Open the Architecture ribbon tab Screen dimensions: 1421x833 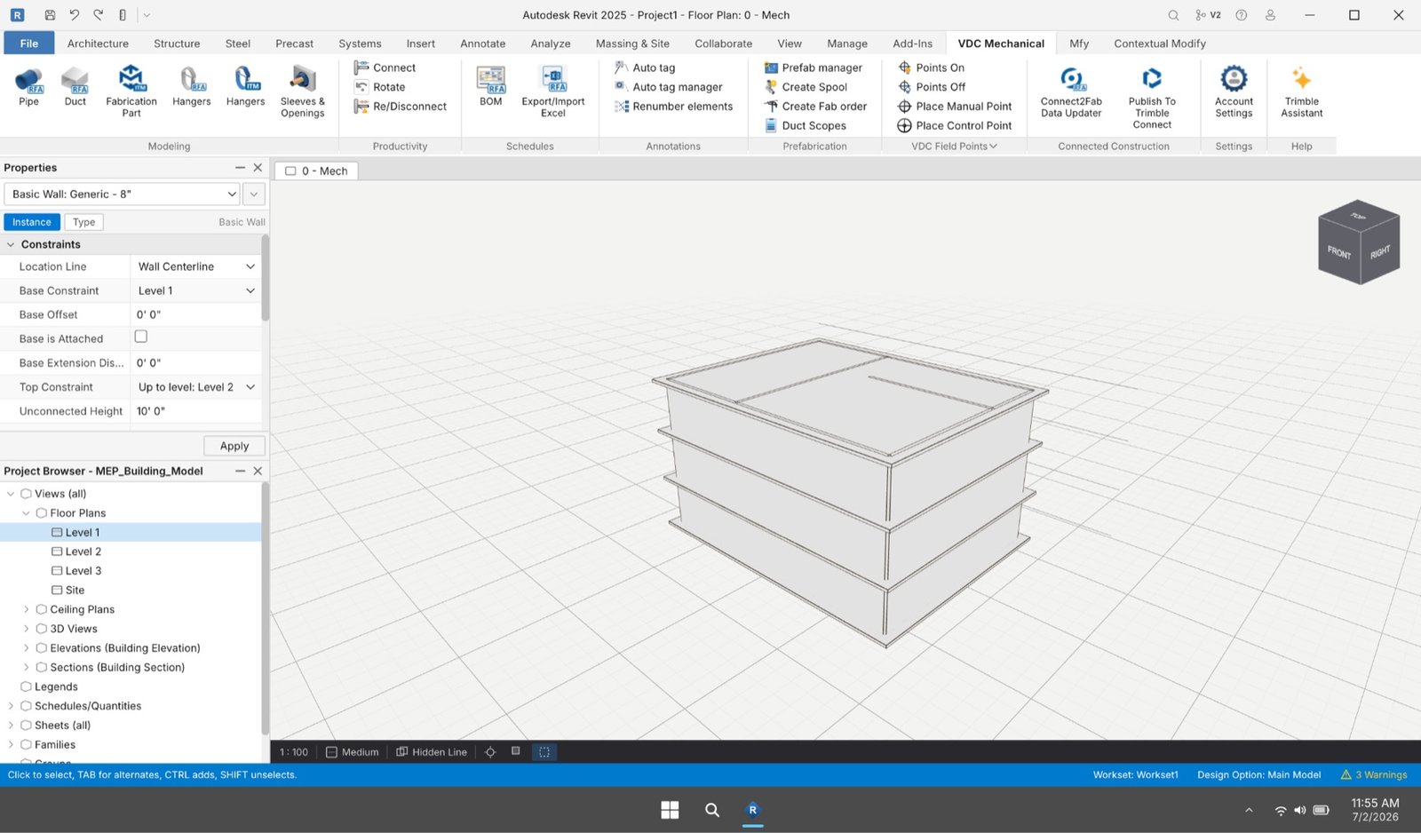point(98,44)
